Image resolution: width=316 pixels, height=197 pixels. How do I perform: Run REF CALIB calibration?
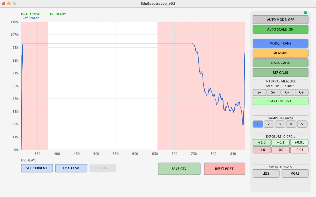(x=280, y=73)
